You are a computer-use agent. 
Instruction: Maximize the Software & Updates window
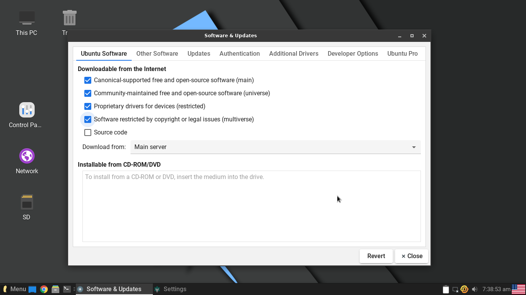[412, 36]
